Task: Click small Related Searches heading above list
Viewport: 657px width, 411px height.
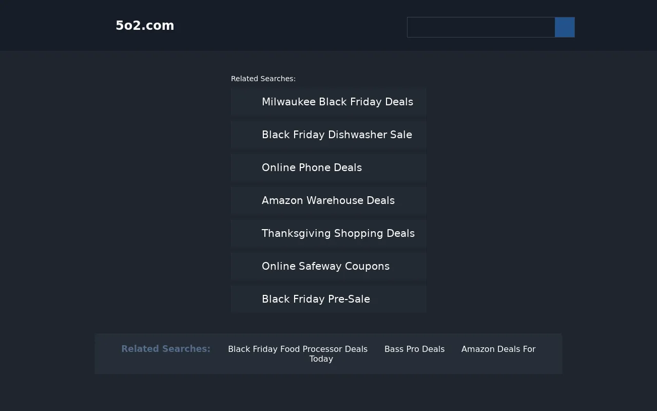Action: coord(263,79)
